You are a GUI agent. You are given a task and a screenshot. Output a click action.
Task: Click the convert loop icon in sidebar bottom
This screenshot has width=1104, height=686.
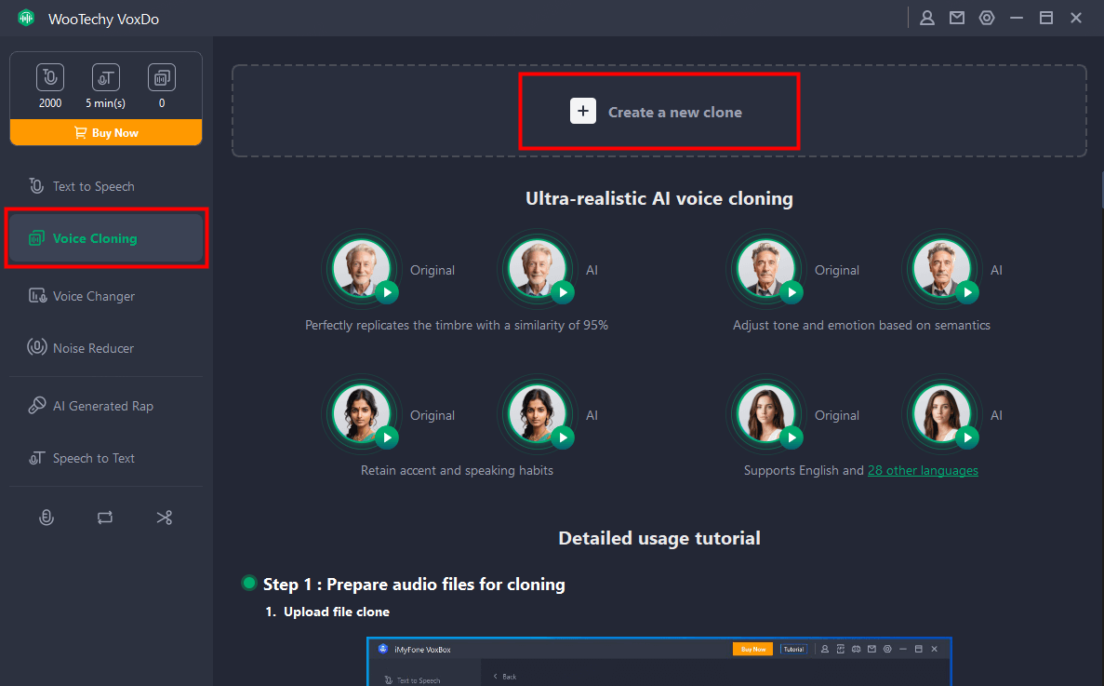tap(105, 518)
